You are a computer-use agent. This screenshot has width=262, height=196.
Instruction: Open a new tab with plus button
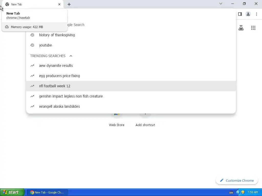[x=69, y=4]
